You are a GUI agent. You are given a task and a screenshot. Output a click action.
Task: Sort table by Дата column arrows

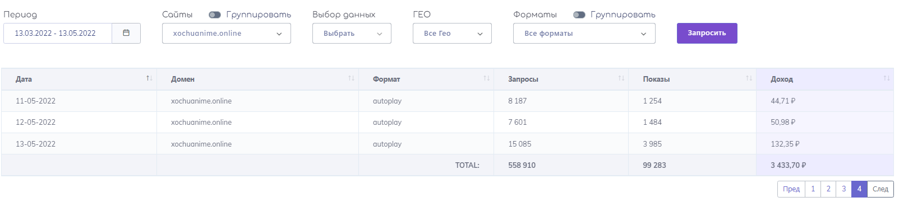[149, 78]
